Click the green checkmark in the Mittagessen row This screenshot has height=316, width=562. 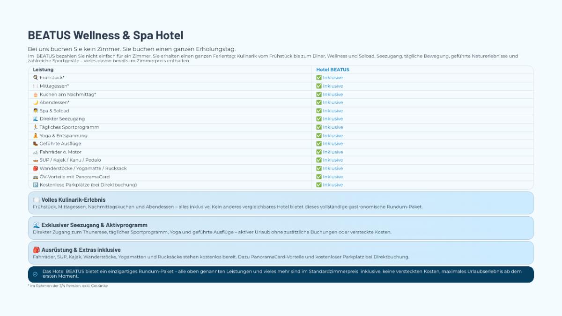[319, 86]
